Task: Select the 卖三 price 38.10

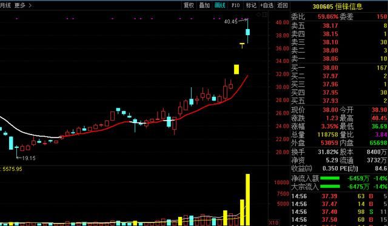Action: tap(330, 42)
